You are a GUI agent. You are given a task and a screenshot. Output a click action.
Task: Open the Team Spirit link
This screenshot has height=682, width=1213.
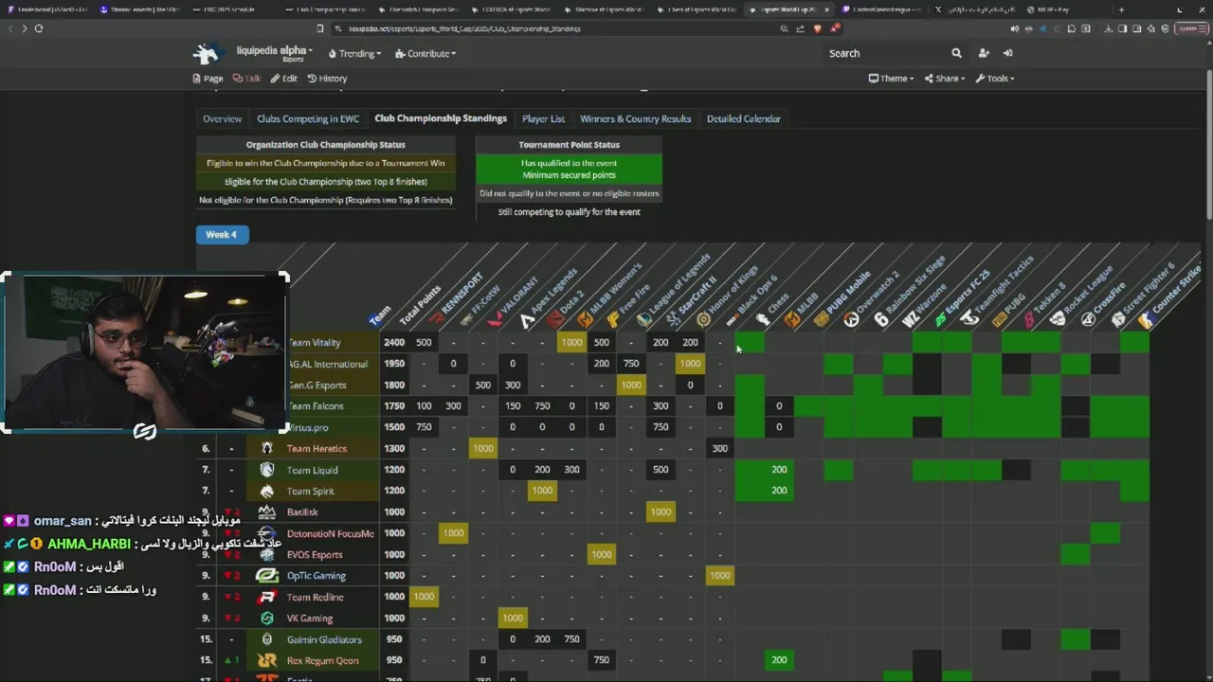click(x=311, y=491)
